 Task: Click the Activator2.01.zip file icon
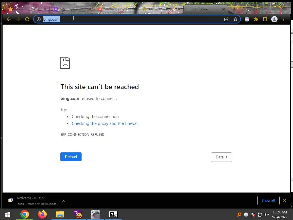[11, 200]
